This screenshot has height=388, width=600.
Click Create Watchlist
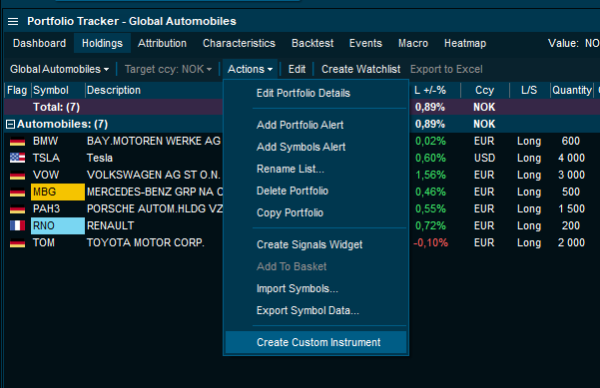360,69
